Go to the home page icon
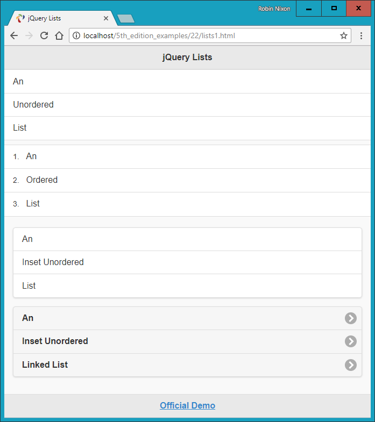 (x=59, y=35)
